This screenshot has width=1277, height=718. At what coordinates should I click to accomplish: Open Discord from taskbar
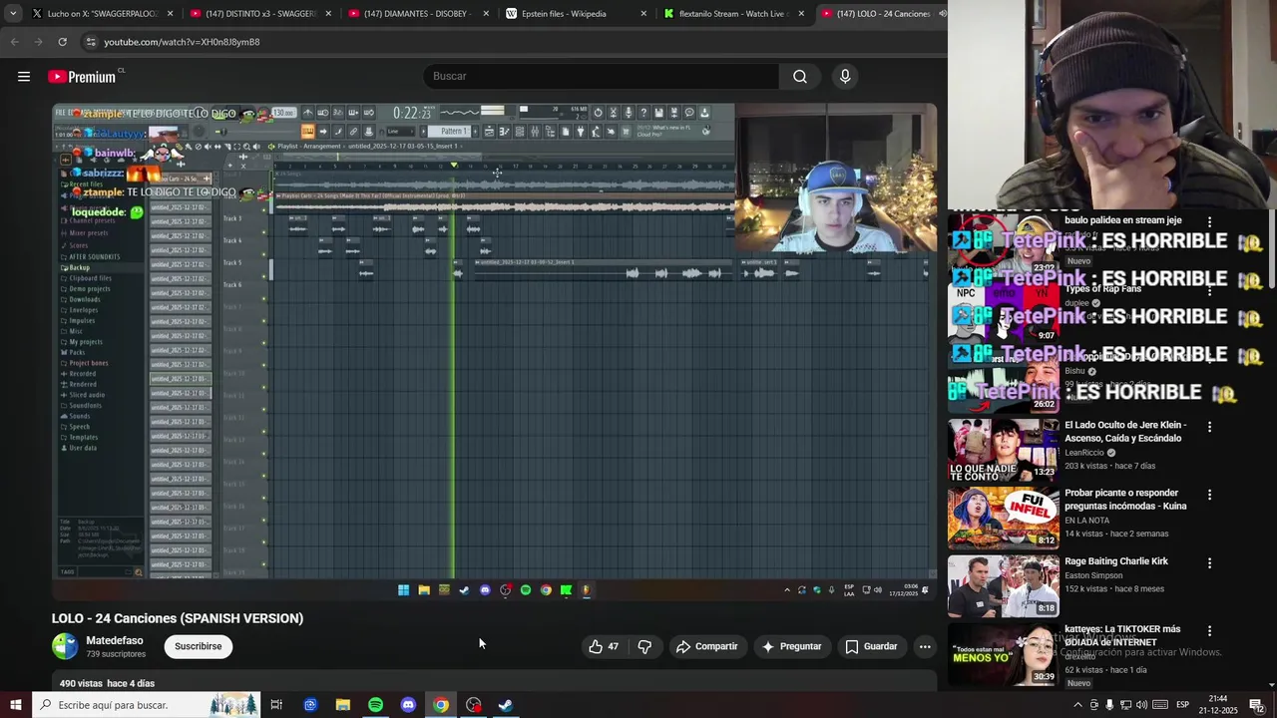(x=408, y=705)
